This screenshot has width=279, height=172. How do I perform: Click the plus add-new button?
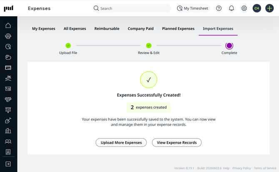(269, 8)
